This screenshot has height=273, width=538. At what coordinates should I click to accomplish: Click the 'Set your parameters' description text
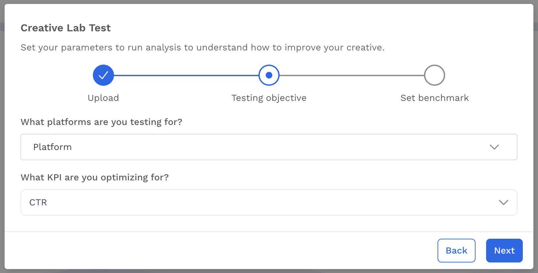pyautogui.click(x=203, y=47)
